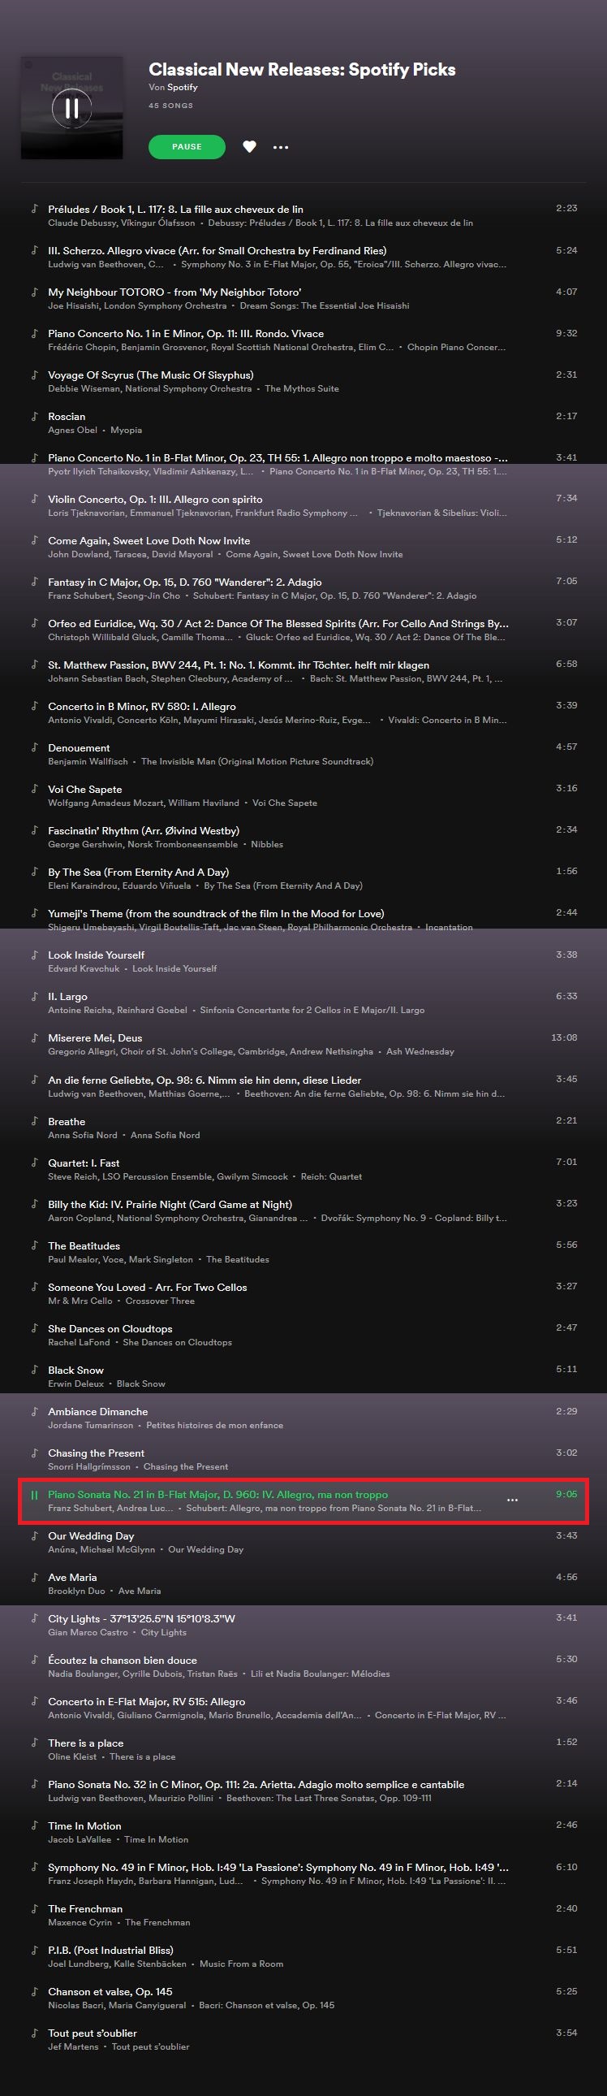Open The Mythos Suite album link
This screenshot has width=607, height=2096.
pyautogui.click(x=301, y=389)
